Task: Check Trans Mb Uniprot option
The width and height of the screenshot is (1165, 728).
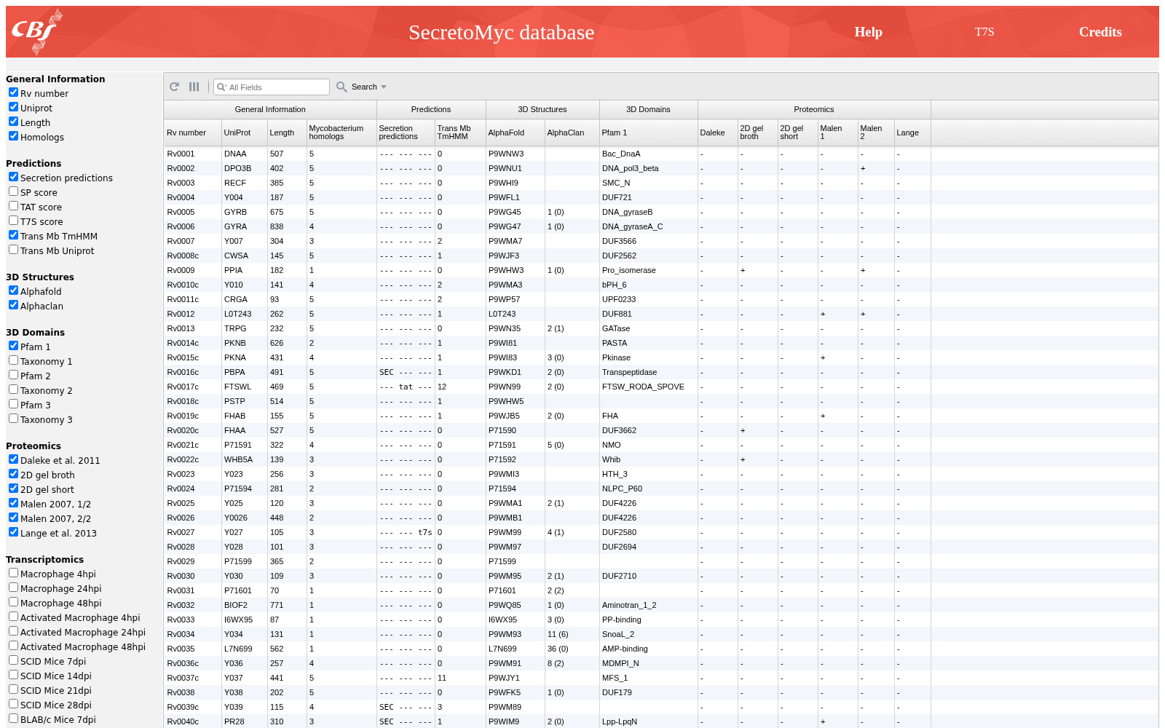Action: click(13, 250)
